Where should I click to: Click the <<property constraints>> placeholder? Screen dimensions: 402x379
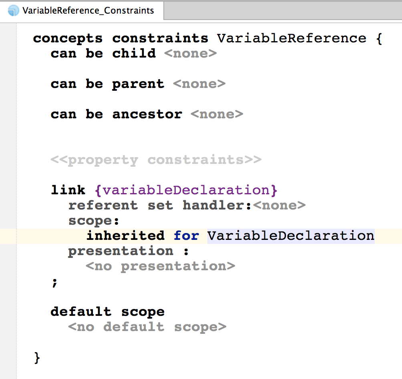point(156,160)
